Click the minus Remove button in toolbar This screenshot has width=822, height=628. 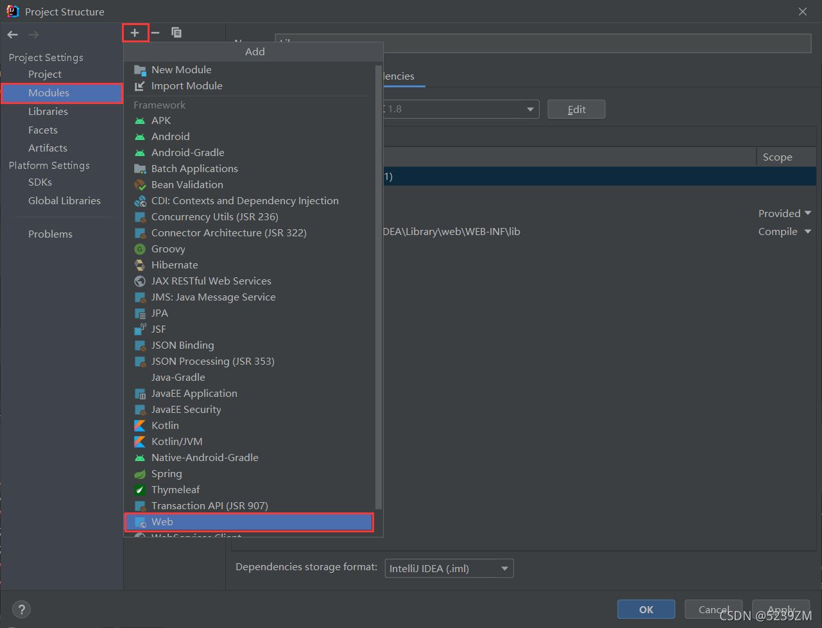click(x=155, y=33)
